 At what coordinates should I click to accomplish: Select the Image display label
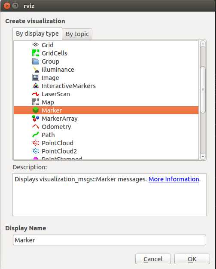pos(50,78)
